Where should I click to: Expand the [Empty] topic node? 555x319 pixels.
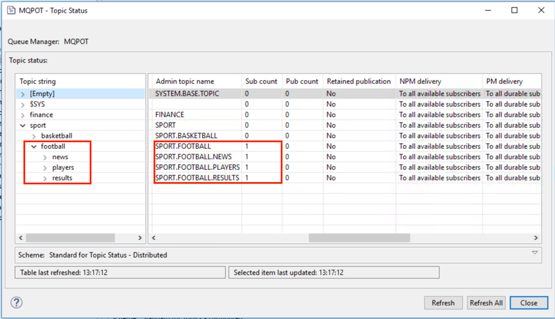pos(23,94)
